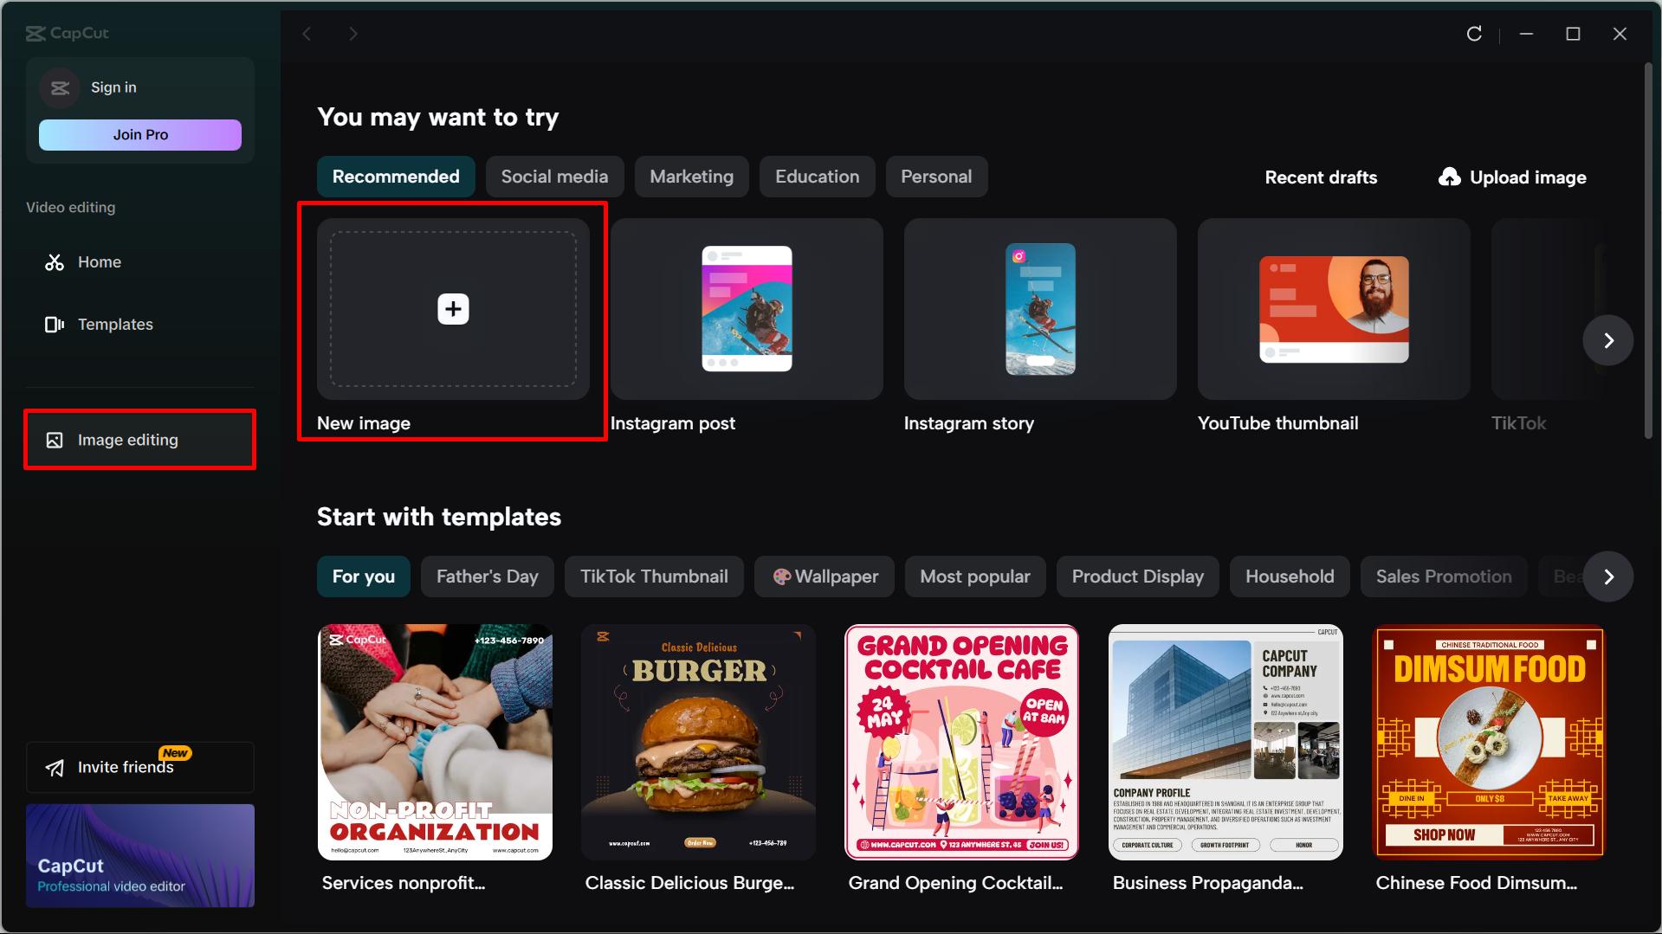
Task: Expand more canvas presets with right chevron
Action: (x=1607, y=340)
